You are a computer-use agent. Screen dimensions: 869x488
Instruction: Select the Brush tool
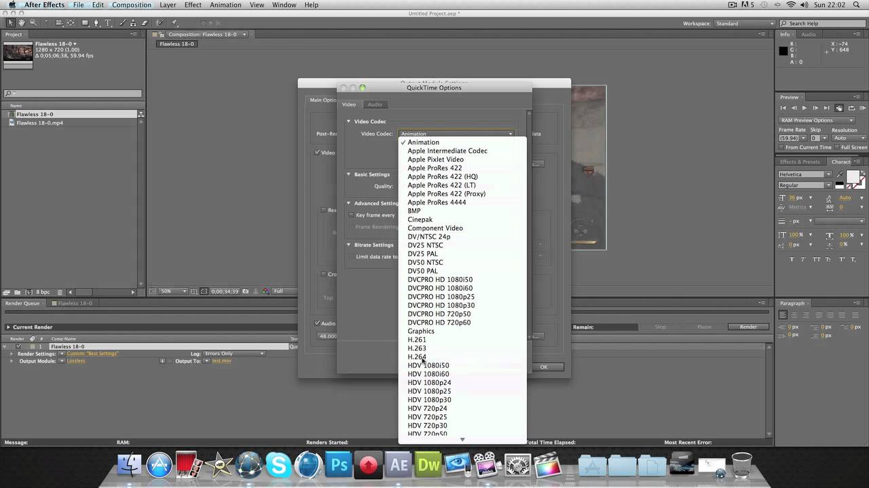point(123,23)
